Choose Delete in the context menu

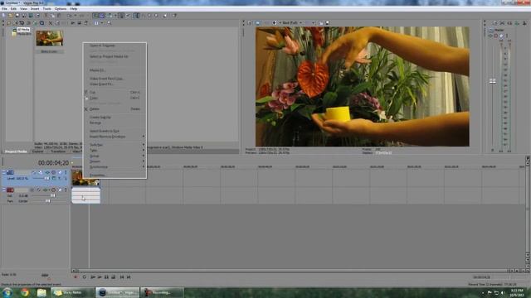click(x=114, y=108)
